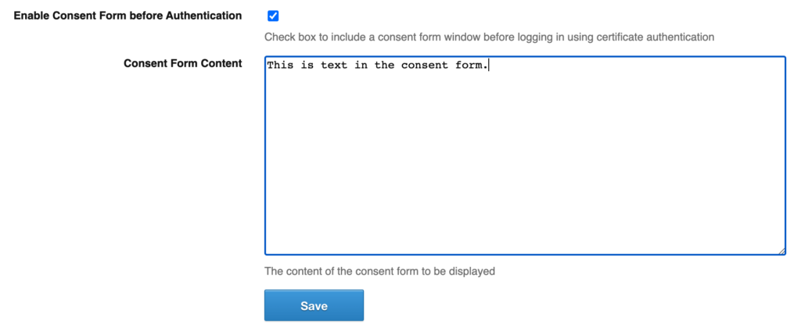The width and height of the screenshot is (801, 331).
Task: Place cursor on "This" in the text area
Action: (280, 66)
